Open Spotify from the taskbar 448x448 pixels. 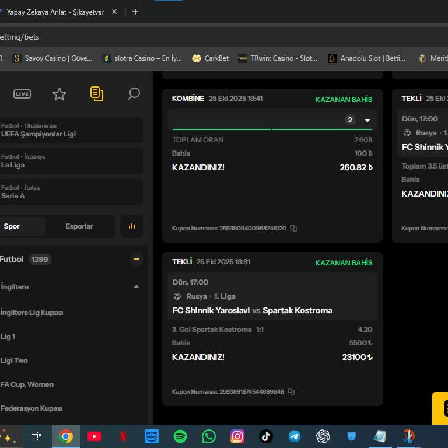point(180,436)
